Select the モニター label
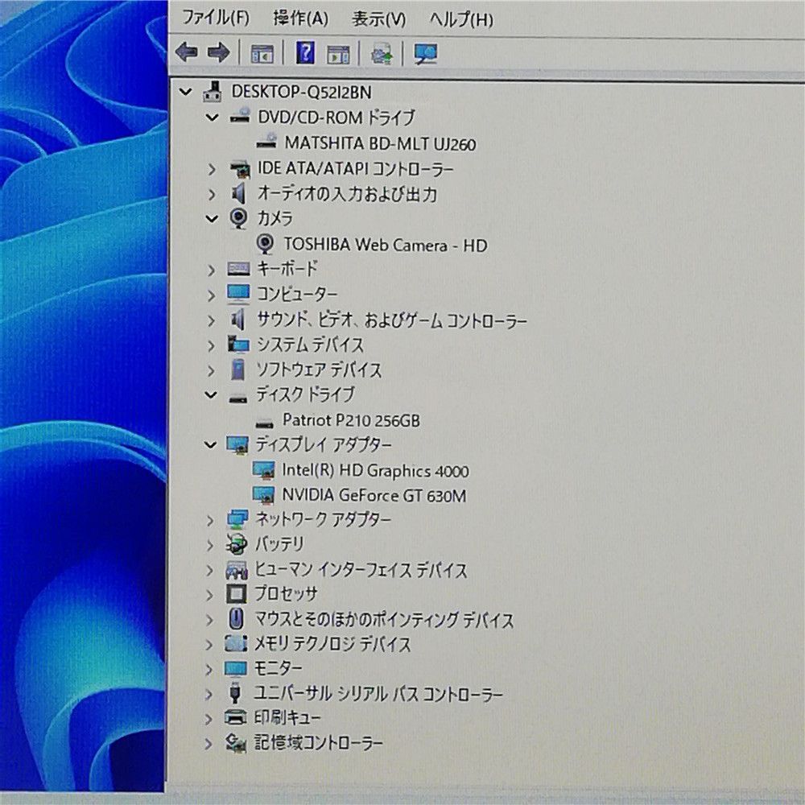Viewport: 805px width, 805px height. 278,668
